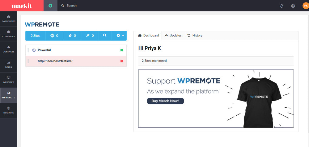
Task: Click the Buy Merch Now! button
Action: [165, 101]
